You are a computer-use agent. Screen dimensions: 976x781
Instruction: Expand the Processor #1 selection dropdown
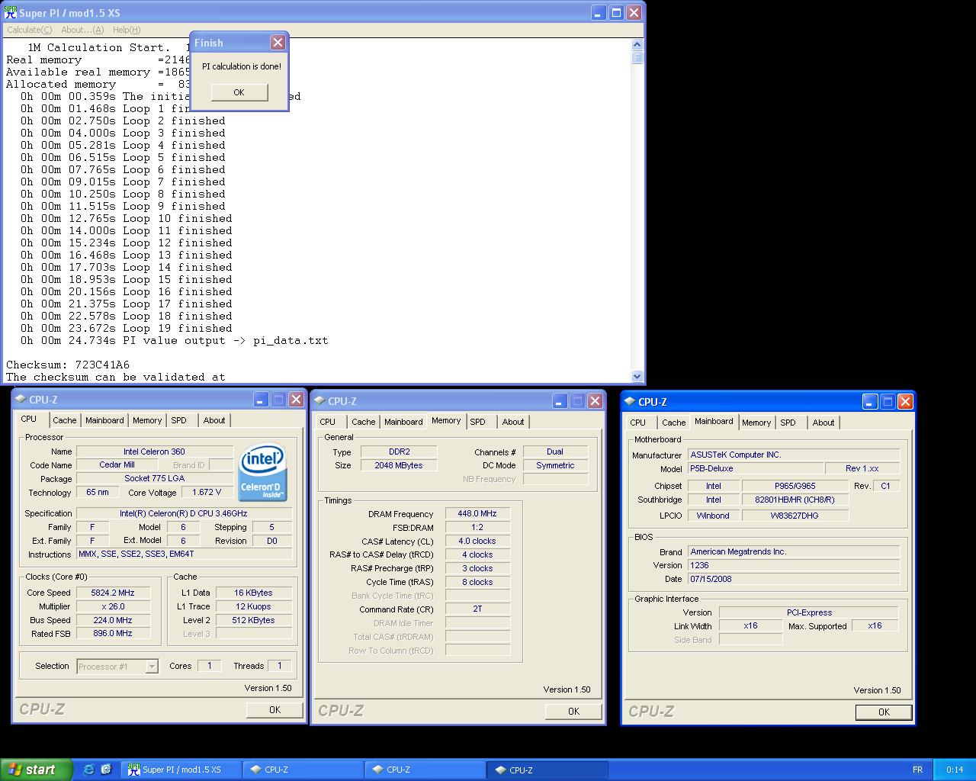click(152, 667)
